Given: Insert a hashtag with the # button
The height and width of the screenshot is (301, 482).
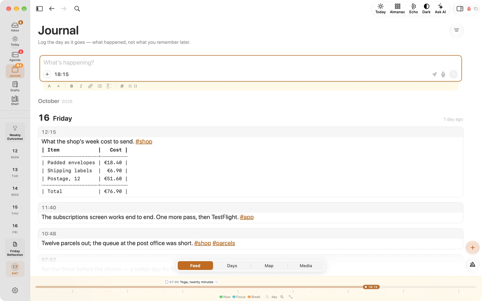Looking at the screenshot, I should 122,86.
